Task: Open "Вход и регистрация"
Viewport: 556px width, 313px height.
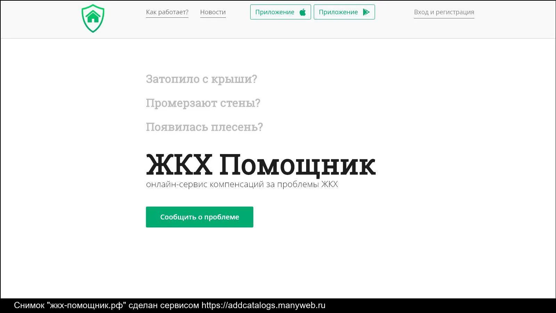Action: (x=444, y=12)
